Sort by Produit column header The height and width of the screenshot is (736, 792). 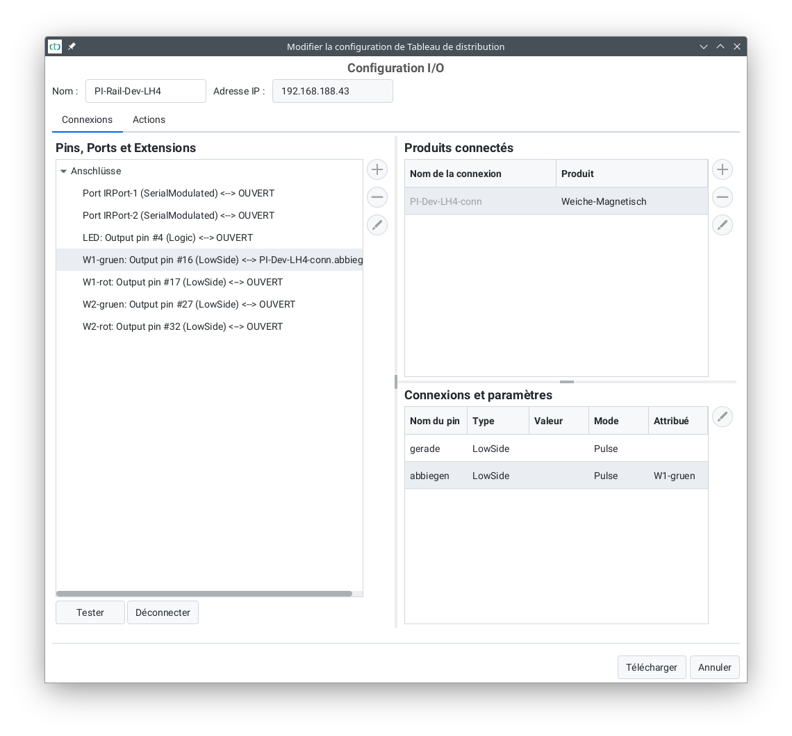tap(631, 174)
